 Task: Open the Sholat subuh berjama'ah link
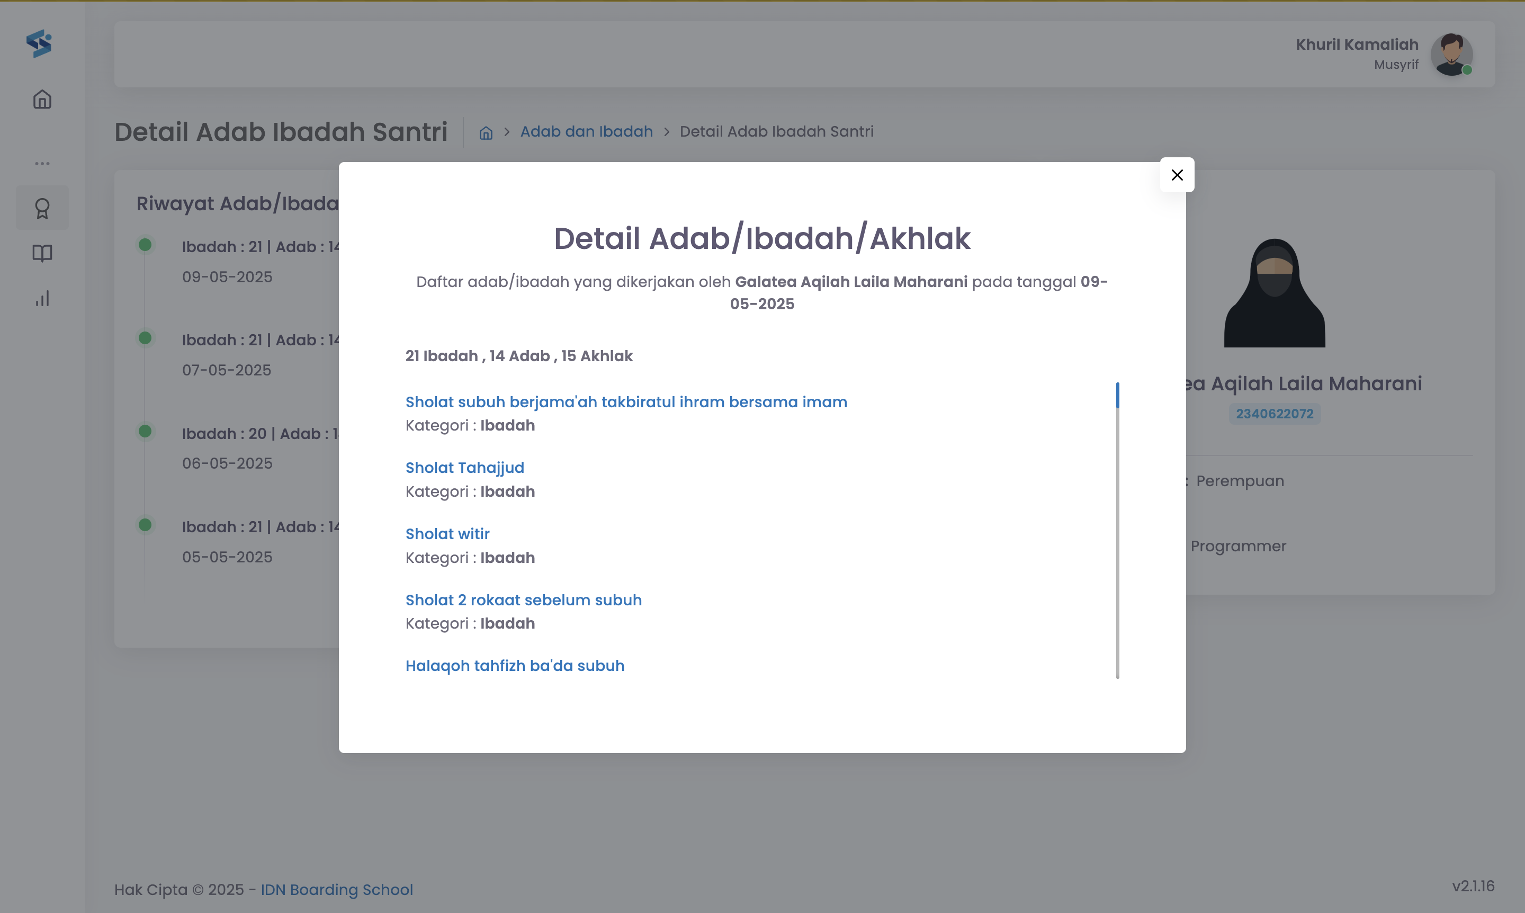(626, 402)
